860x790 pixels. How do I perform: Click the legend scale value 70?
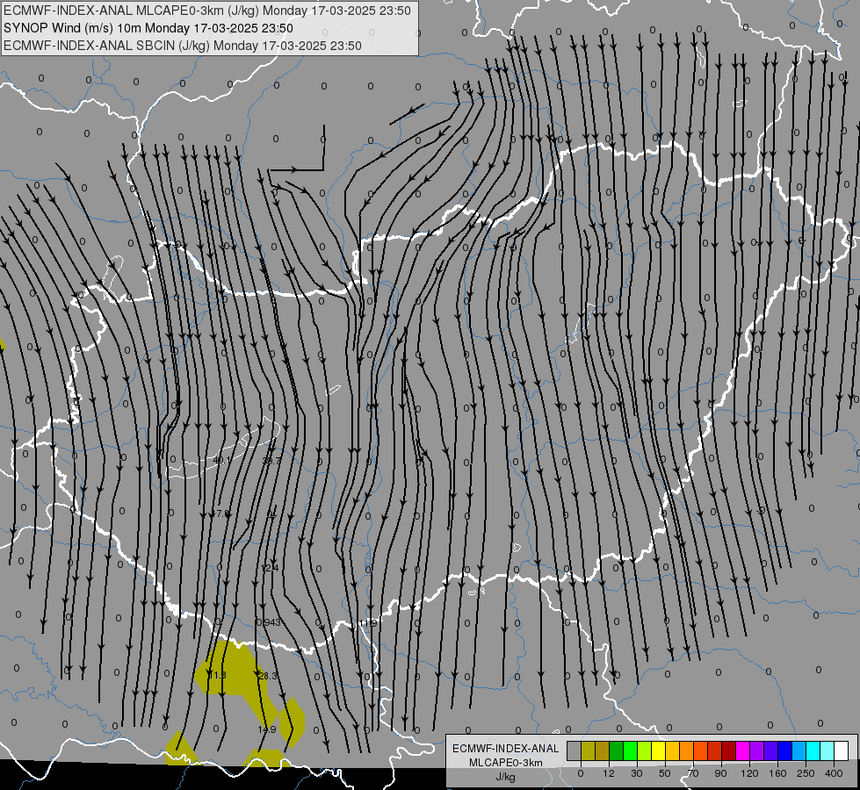693,773
